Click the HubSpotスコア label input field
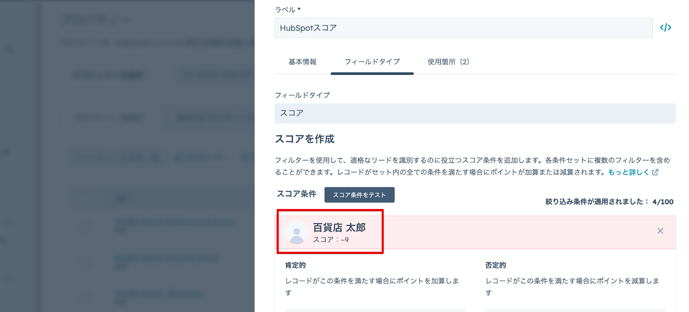689x312 pixels. 463,28
